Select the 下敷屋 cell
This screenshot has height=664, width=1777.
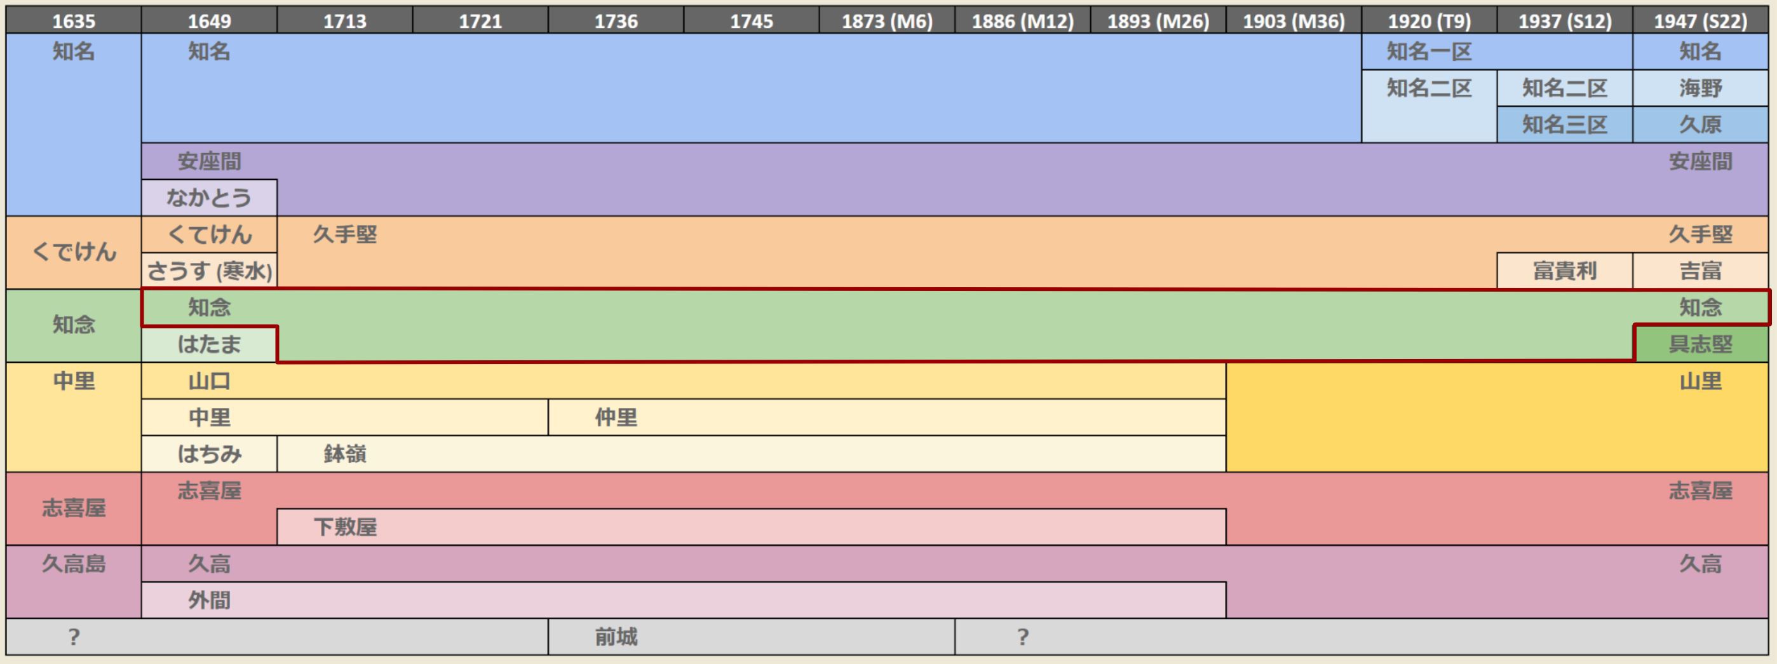pos(751,527)
